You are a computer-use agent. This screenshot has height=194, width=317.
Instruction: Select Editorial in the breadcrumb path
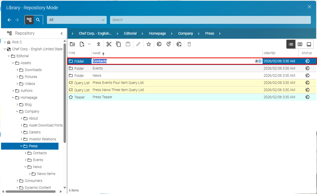[130, 33]
